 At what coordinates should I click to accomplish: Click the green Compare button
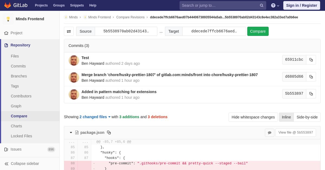258,31
